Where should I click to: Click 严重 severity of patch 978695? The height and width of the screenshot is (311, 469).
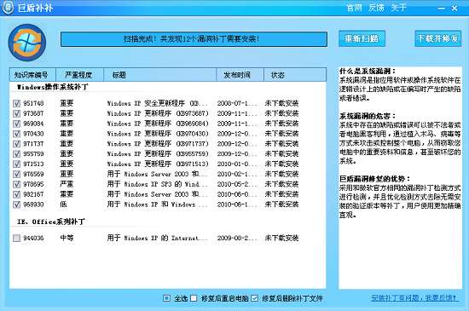pos(67,184)
